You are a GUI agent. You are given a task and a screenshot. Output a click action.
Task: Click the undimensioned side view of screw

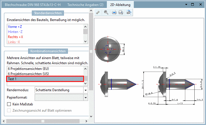pyautogui.click(x=118, y=84)
